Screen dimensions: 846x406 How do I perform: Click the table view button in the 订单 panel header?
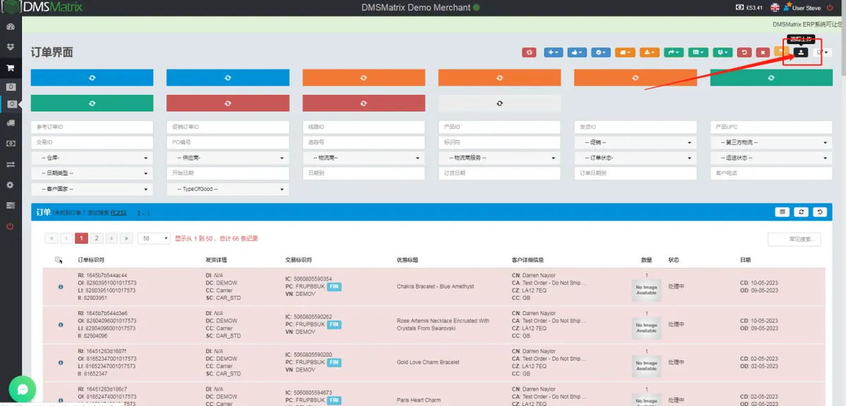[x=782, y=211]
